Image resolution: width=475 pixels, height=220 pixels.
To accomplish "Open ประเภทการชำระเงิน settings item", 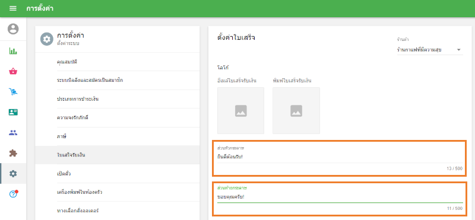I will pyautogui.click(x=117, y=99).
